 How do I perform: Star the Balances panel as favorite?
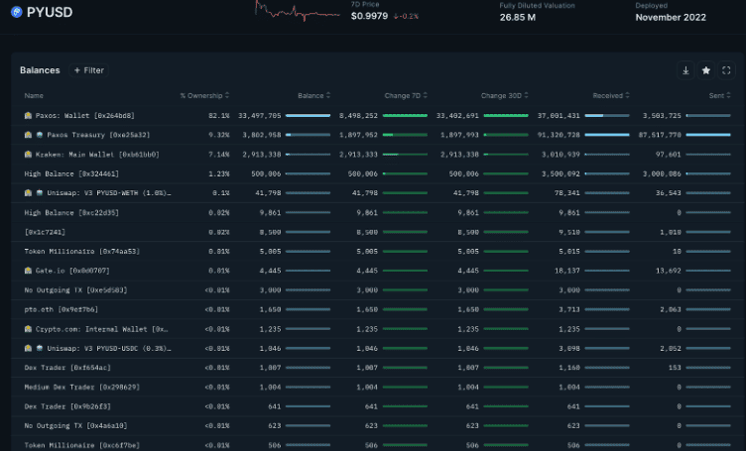pyautogui.click(x=706, y=70)
